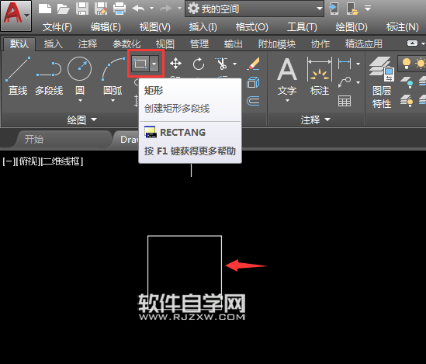Select the 标注 dimension tool
Image resolution: width=426 pixels, height=364 pixels.
pos(320,76)
